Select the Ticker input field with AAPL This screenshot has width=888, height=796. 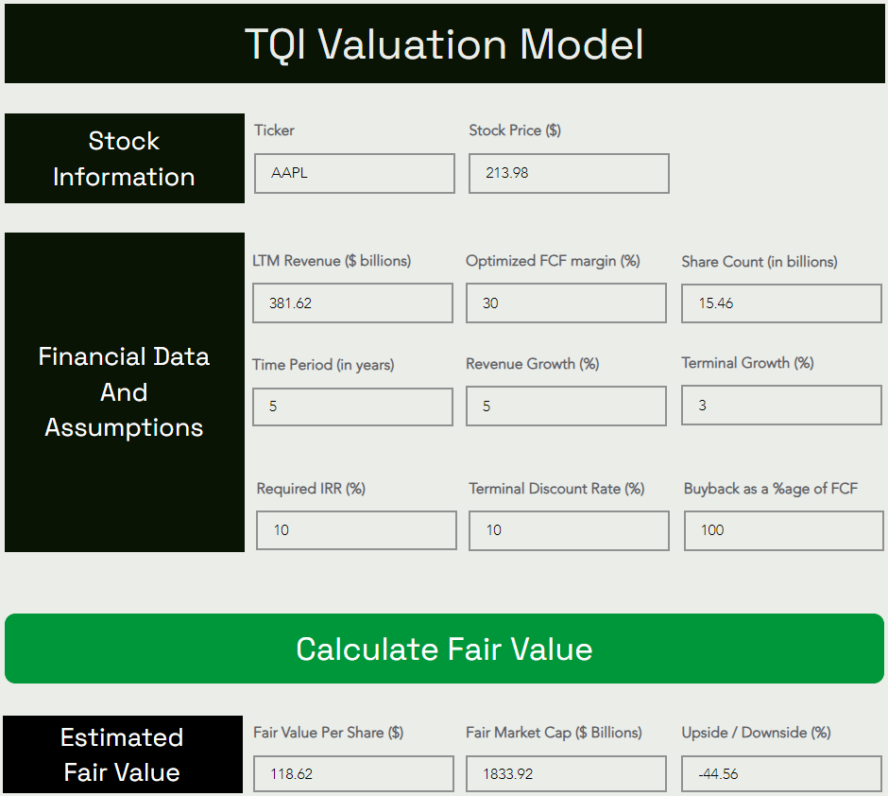(354, 173)
